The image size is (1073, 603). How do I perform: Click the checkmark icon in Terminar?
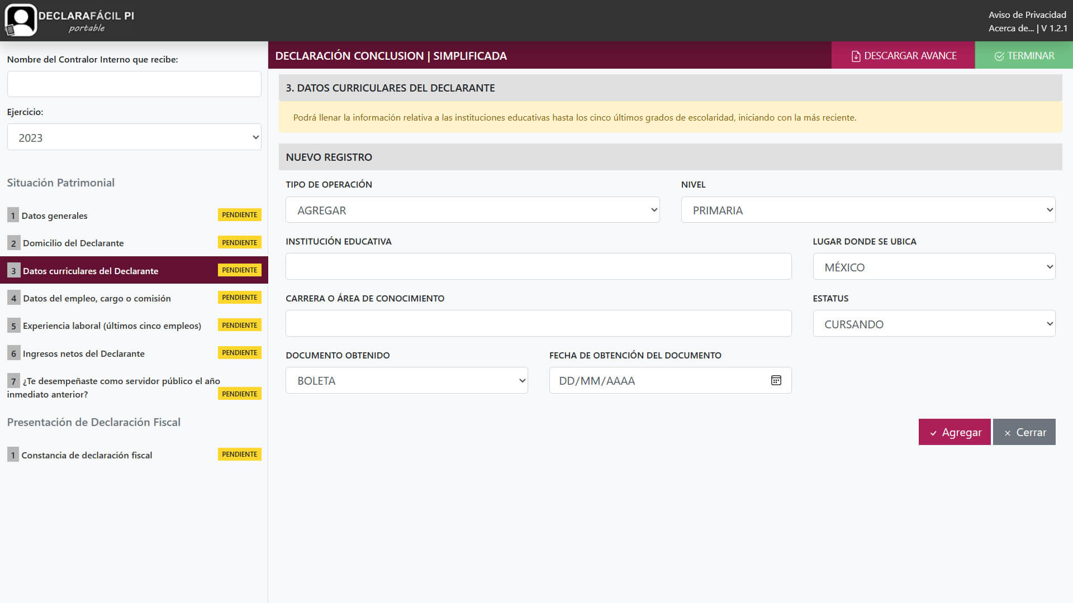999,56
